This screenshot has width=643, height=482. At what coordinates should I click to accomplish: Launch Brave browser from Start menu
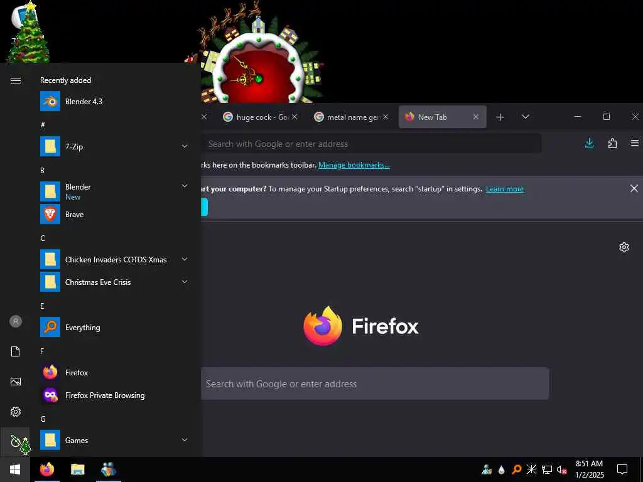[x=114, y=215]
